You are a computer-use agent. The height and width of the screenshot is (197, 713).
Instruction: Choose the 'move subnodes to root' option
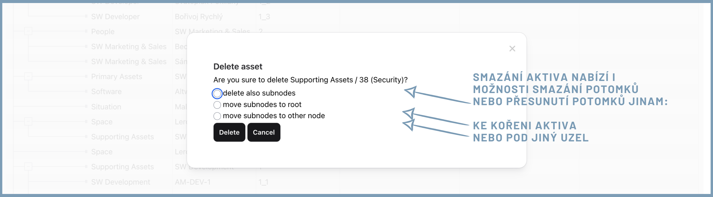click(x=217, y=105)
